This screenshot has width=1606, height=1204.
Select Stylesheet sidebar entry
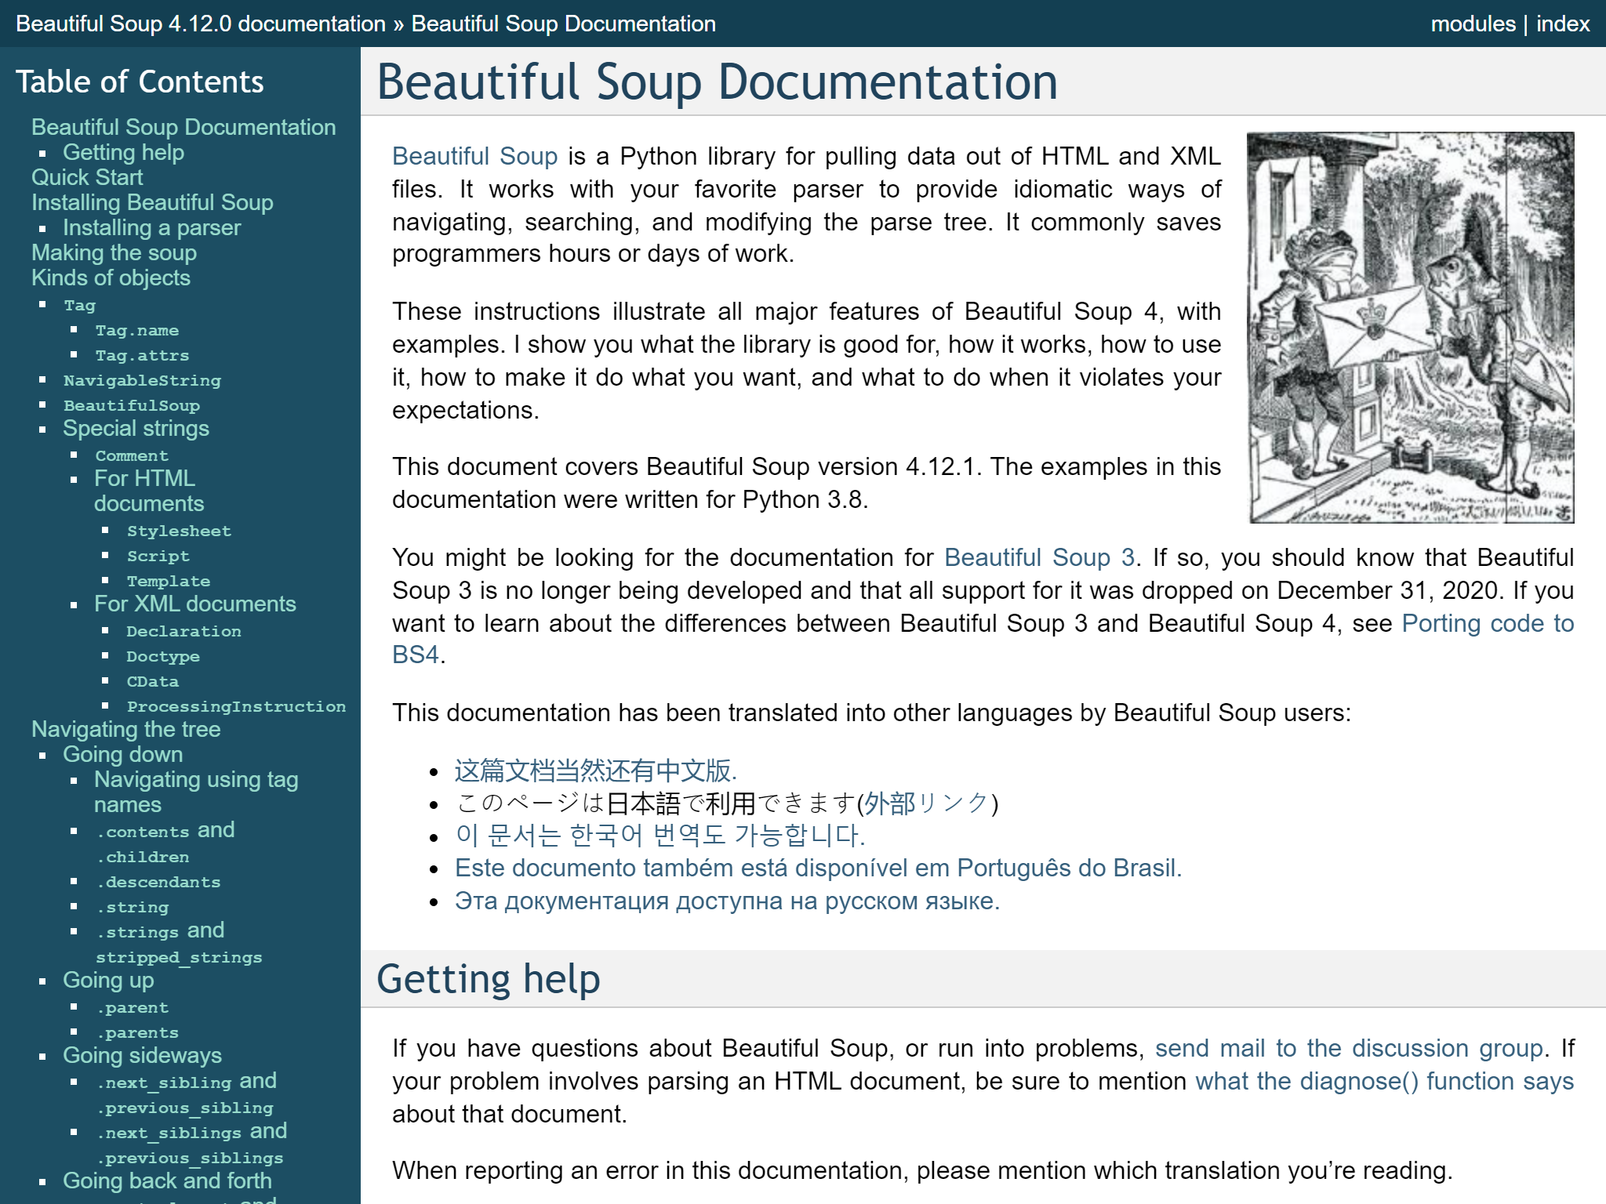pos(179,531)
